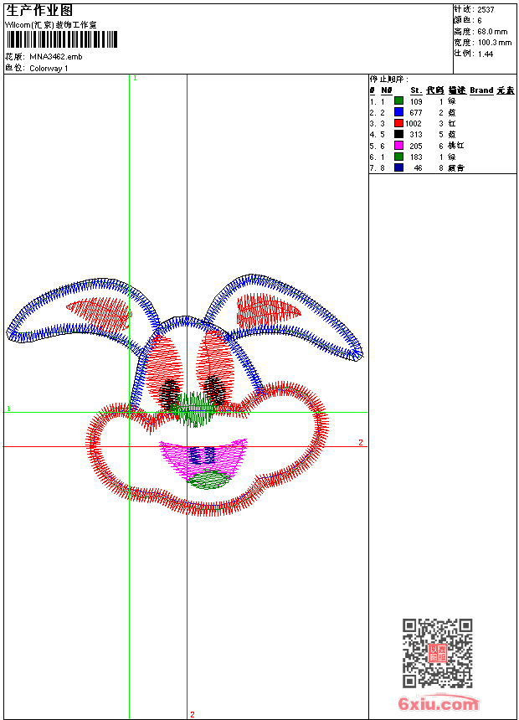Click the Colorway 1 label
This screenshot has height=720, width=519.
pyautogui.click(x=49, y=69)
